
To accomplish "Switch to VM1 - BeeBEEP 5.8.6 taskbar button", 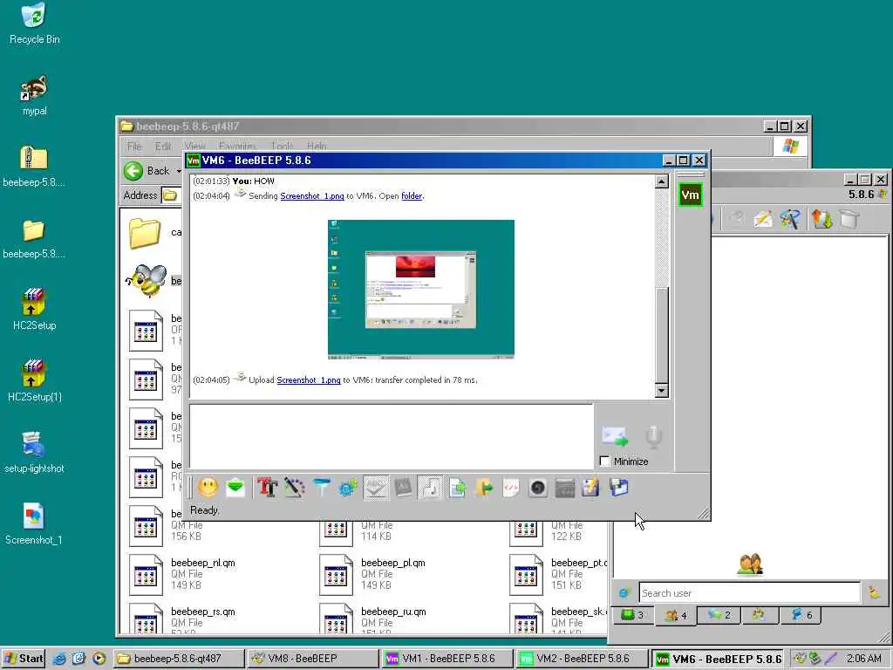I will pyautogui.click(x=447, y=659).
